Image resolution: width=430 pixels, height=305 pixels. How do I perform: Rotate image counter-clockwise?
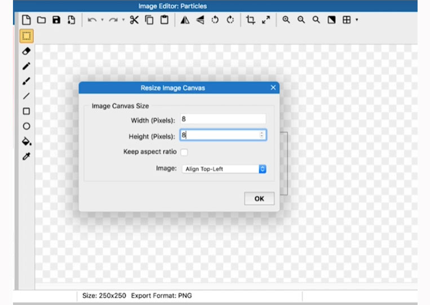(x=215, y=20)
